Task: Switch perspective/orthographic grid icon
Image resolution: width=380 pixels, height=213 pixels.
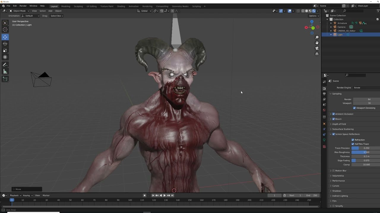Action: [317, 54]
